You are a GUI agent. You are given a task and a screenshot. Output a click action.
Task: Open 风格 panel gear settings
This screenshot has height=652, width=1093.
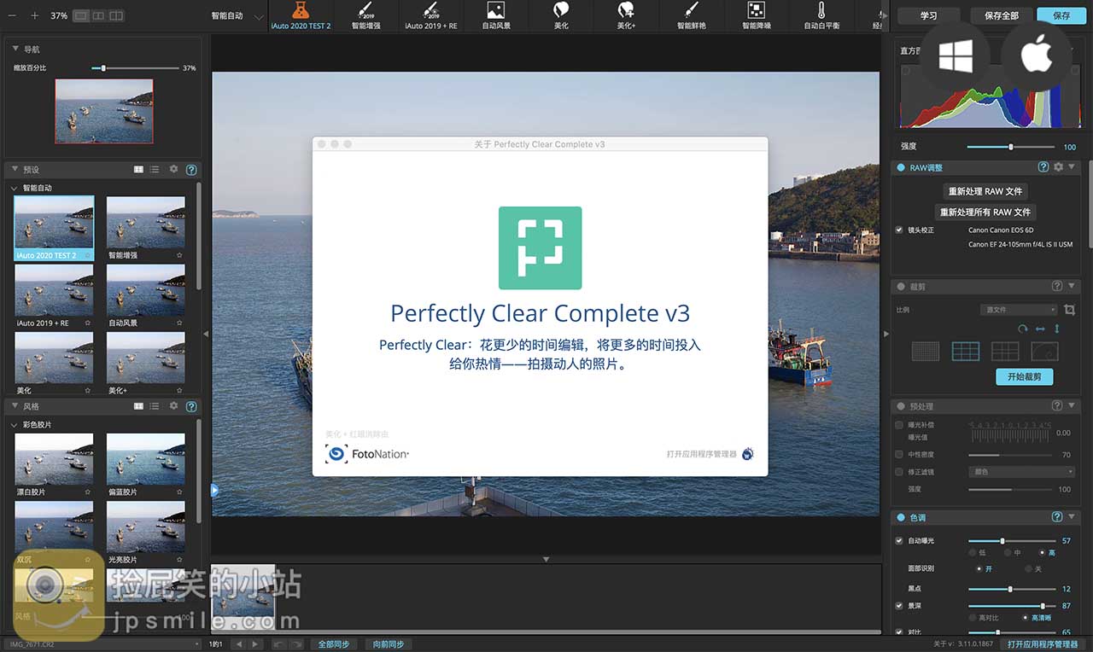[173, 406]
